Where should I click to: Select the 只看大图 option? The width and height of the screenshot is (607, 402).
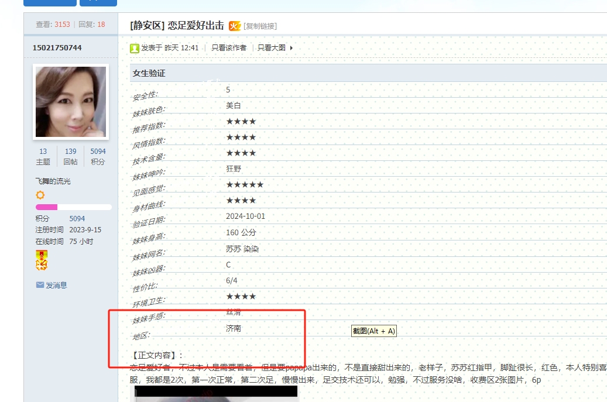tap(272, 48)
